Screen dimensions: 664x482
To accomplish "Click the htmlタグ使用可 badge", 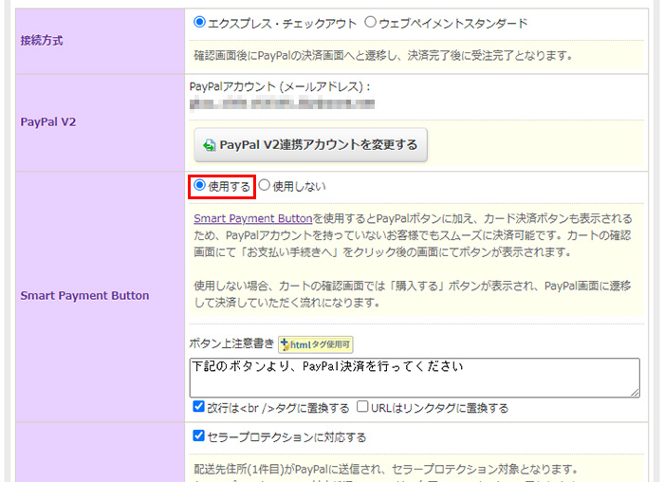I will click(x=316, y=344).
